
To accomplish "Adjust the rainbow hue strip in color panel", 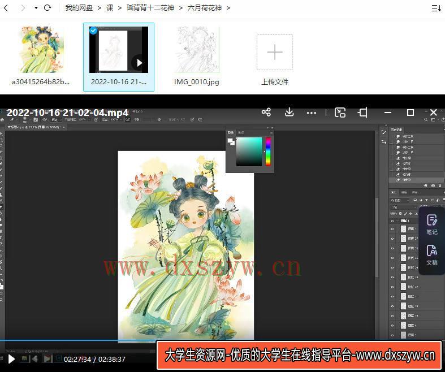I will tap(268, 152).
